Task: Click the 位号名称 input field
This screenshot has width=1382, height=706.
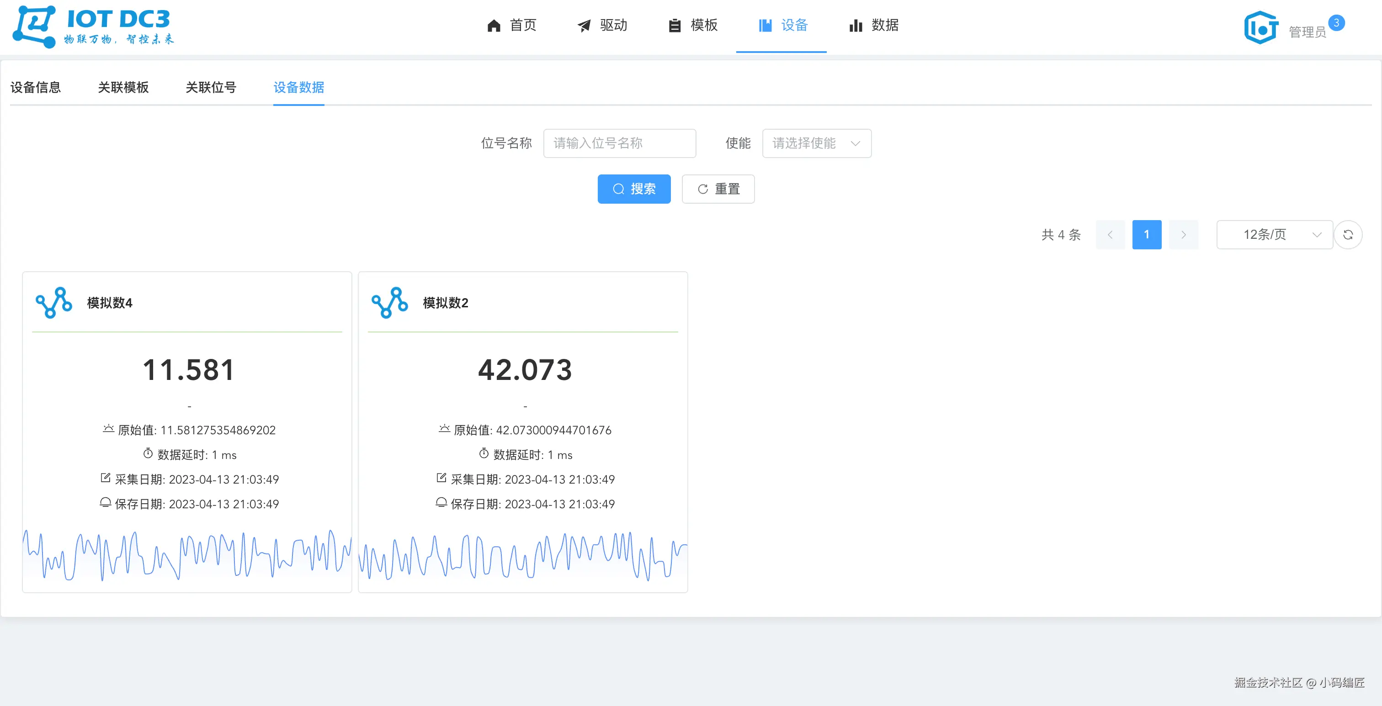Action: (x=619, y=143)
